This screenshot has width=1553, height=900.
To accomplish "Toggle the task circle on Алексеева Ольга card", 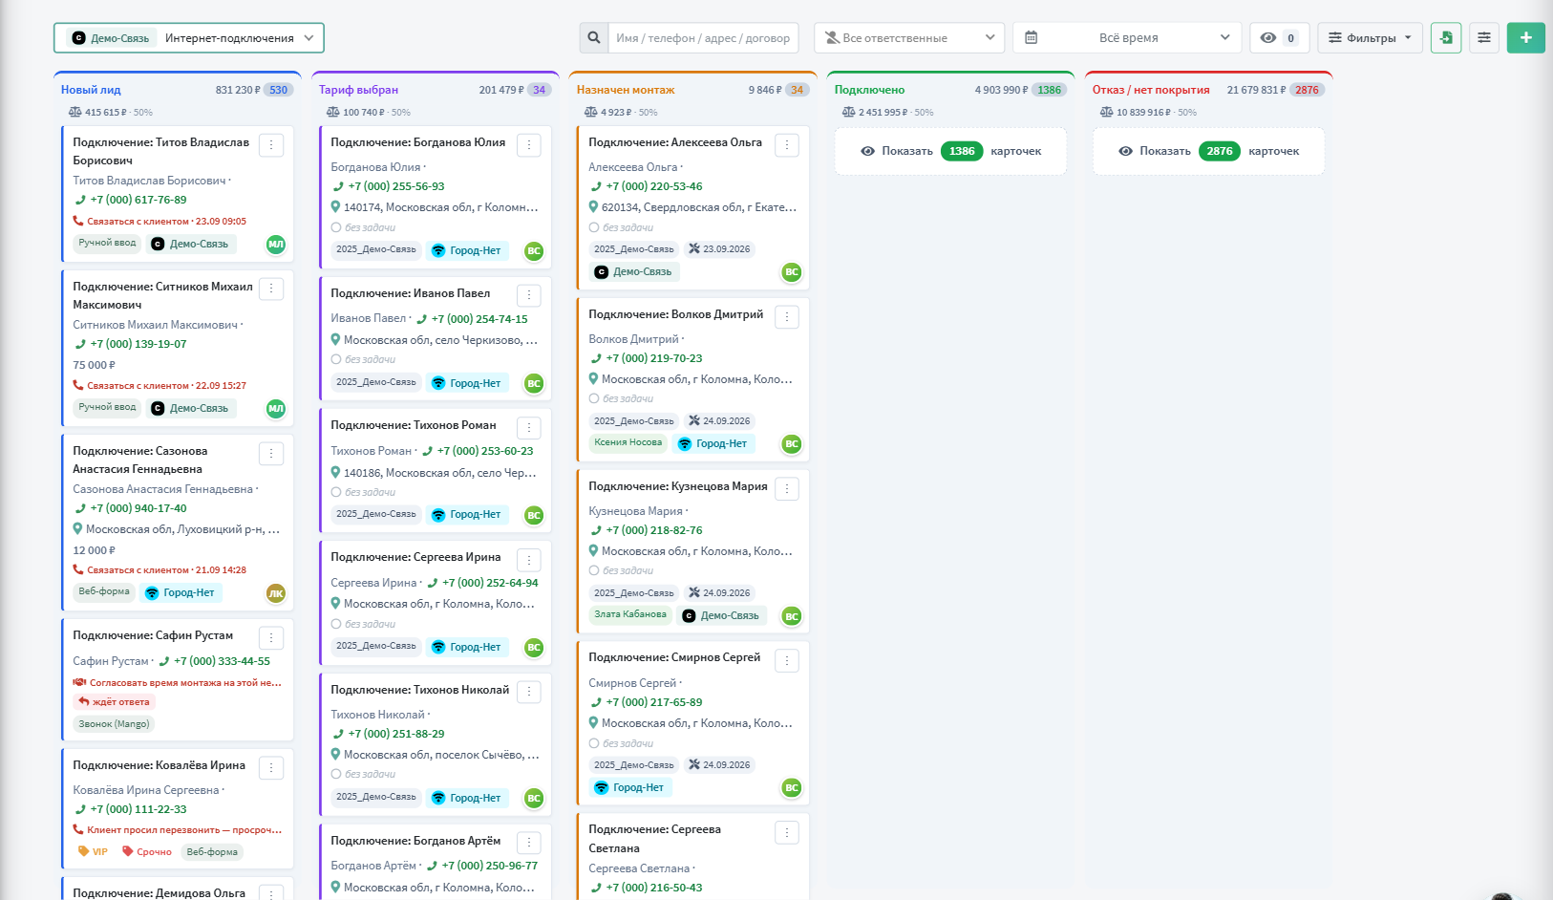I will coord(594,227).
